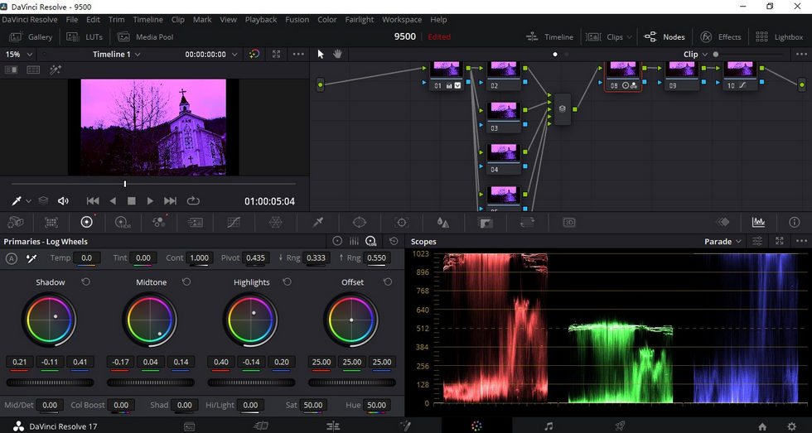Viewport: 812px width, 433px height.
Task: Expand the viewer picker options chevron
Action: (28, 200)
